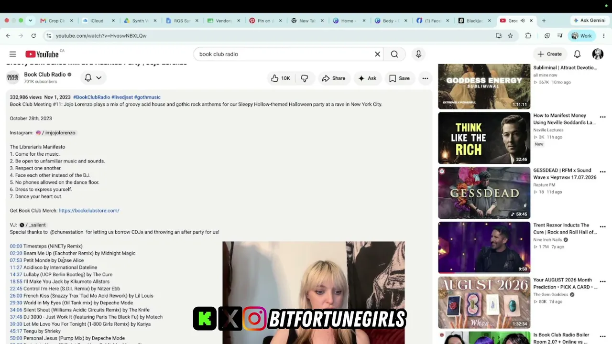612x344 pixels.
Task: Go back to the previous page
Action: tap(8, 36)
